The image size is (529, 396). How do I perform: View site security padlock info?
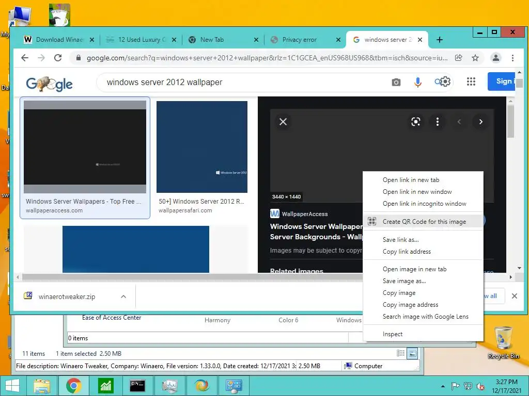coord(79,58)
